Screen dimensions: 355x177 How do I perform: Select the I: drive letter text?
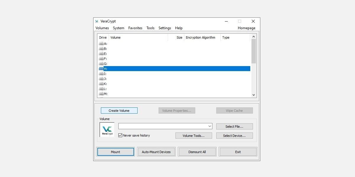coord(105,74)
